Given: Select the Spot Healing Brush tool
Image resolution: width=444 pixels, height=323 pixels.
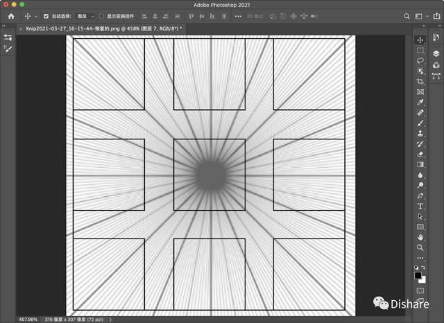Looking at the screenshot, I should tap(420, 112).
